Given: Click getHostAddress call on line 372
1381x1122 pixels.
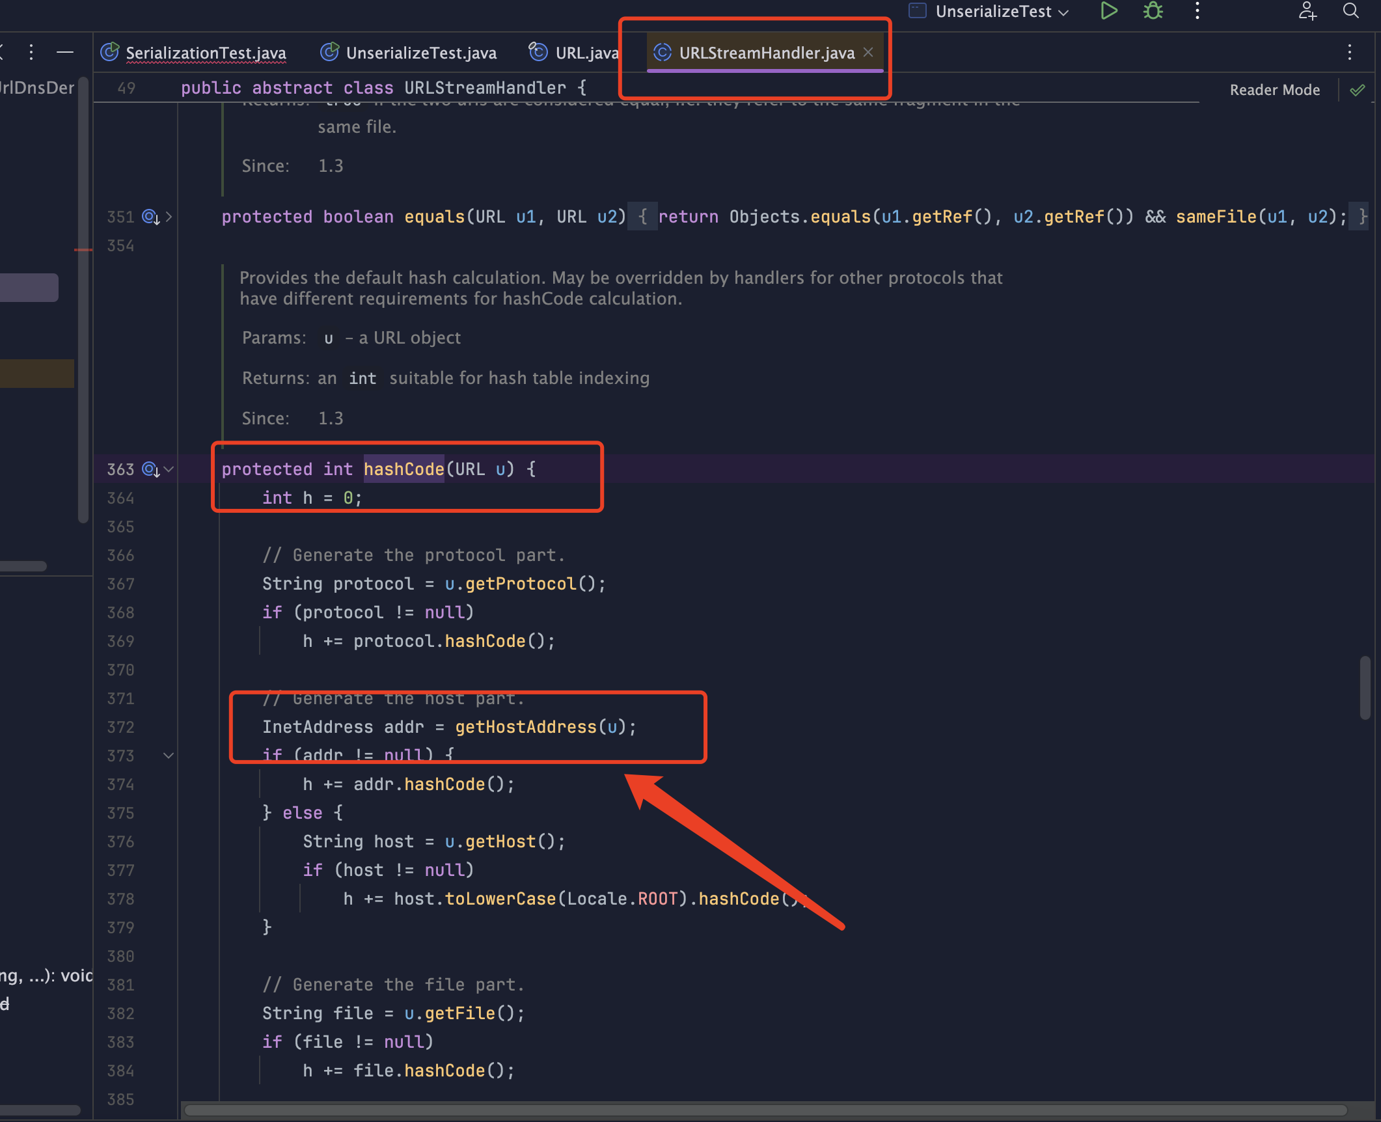Looking at the screenshot, I should (x=525, y=727).
